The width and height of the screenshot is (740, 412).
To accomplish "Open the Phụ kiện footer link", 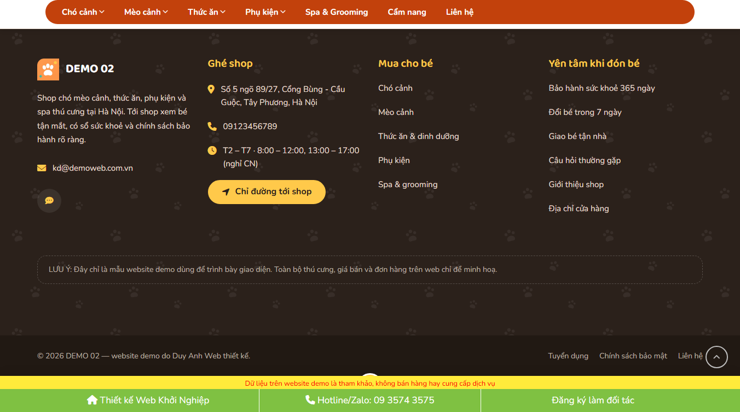I will coord(394,160).
